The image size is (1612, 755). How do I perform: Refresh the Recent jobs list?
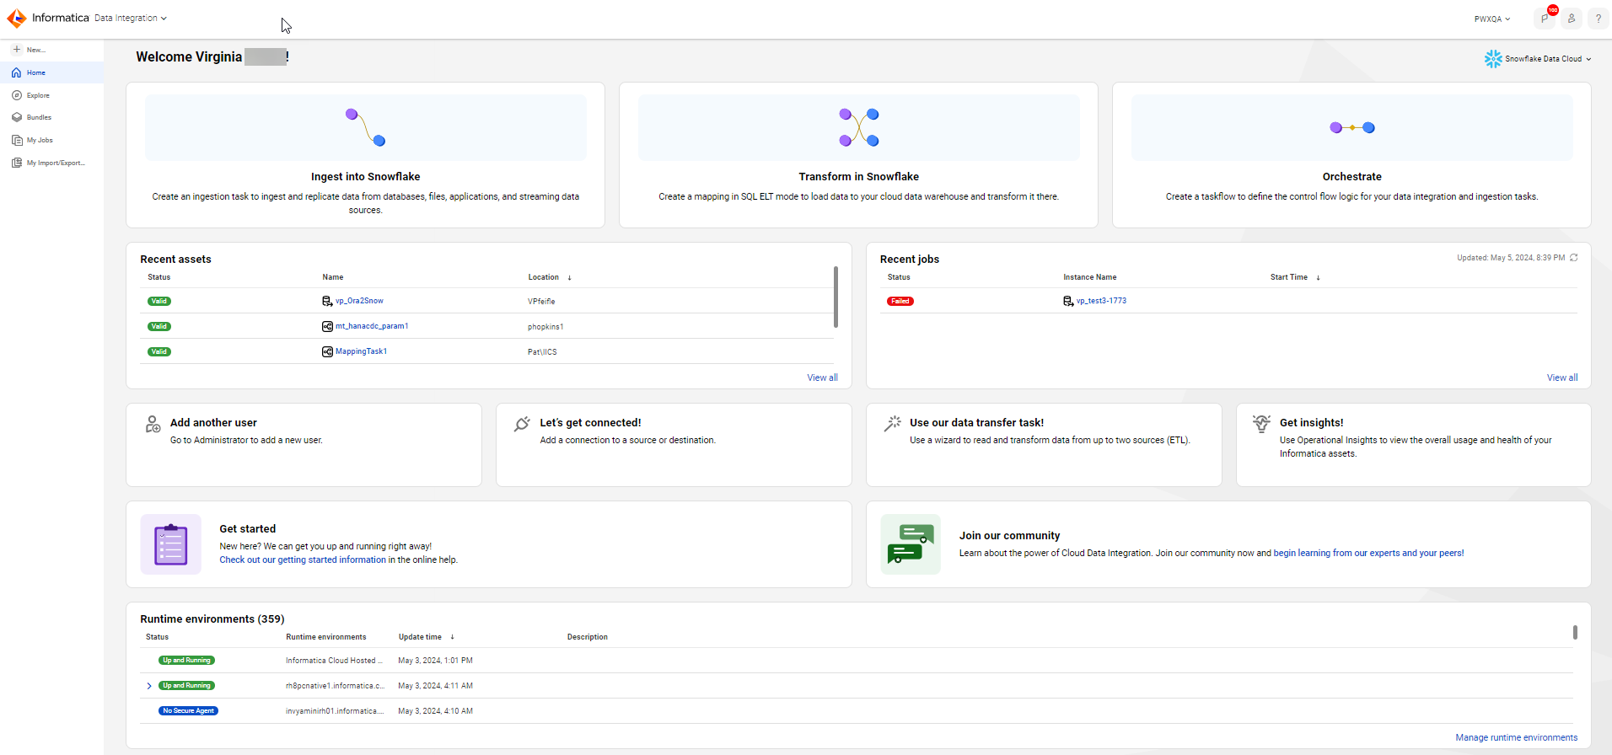pyautogui.click(x=1573, y=258)
